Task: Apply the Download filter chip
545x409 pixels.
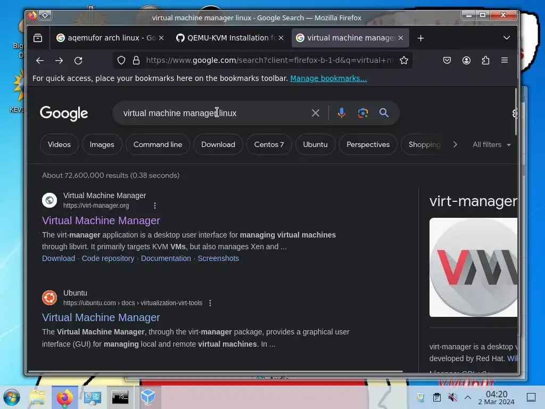Action: click(218, 145)
